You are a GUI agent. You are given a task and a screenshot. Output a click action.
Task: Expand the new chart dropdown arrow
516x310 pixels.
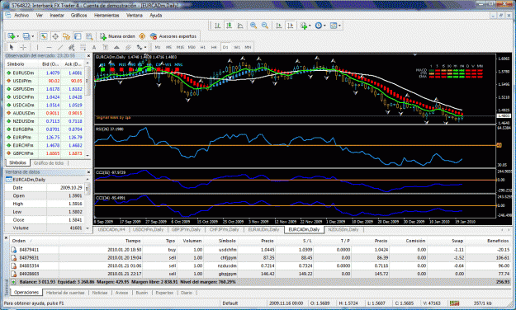pos(18,36)
